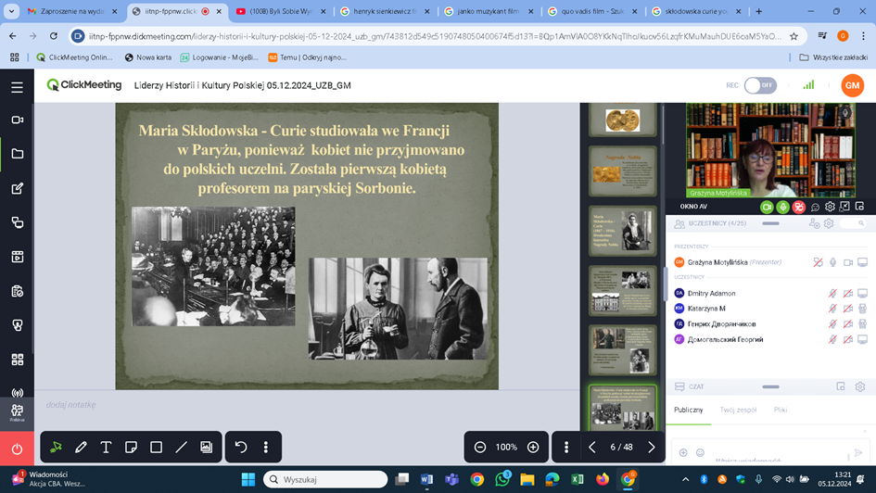Toggle camera in AV window

click(767, 208)
